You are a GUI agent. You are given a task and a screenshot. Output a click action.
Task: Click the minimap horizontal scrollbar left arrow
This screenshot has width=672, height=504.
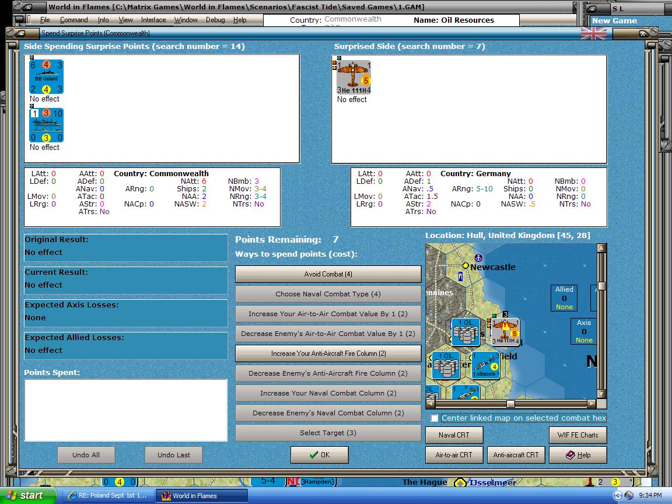[430, 403]
